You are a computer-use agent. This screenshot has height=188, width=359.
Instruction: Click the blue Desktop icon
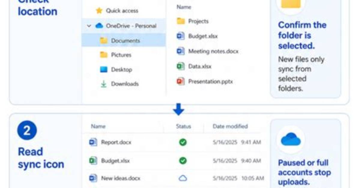coord(104,69)
